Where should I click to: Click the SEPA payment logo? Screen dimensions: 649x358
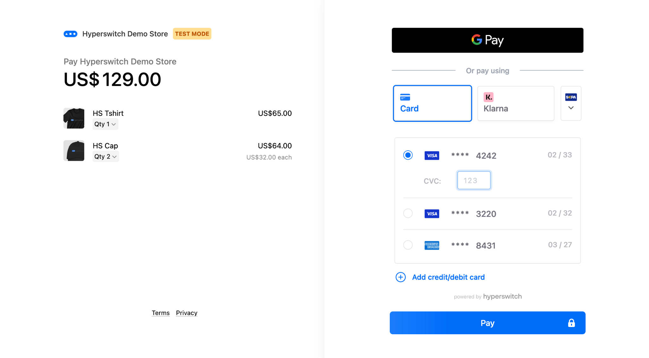click(x=571, y=97)
